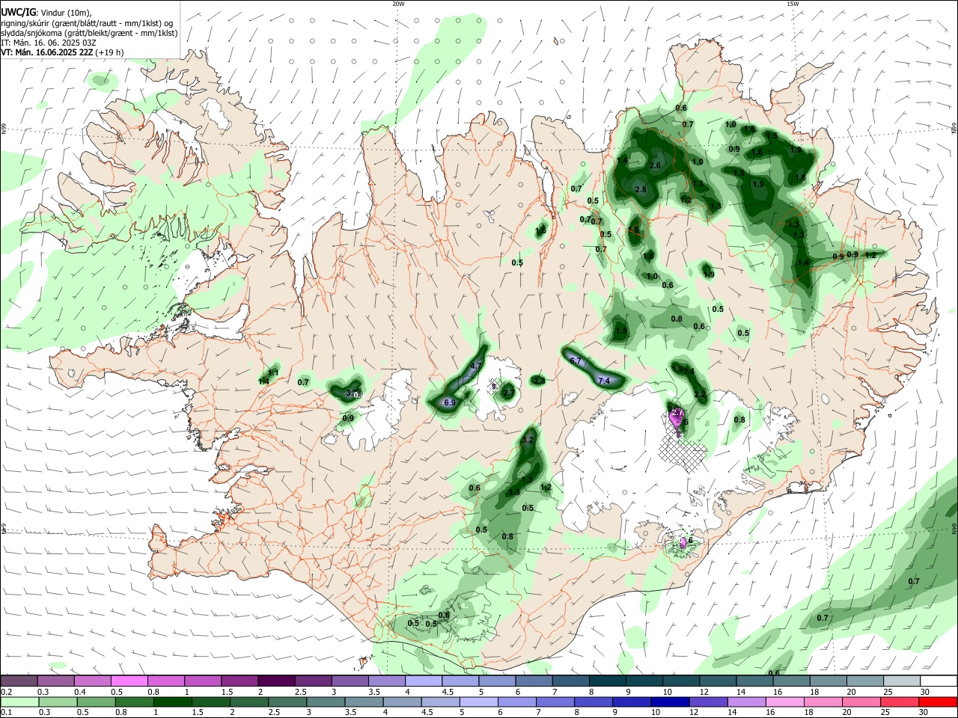Image resolution: width=958 pixels, height=718 pixels.
Task: Click the crosshatched area on the glacier
Action: coord(683,453)
